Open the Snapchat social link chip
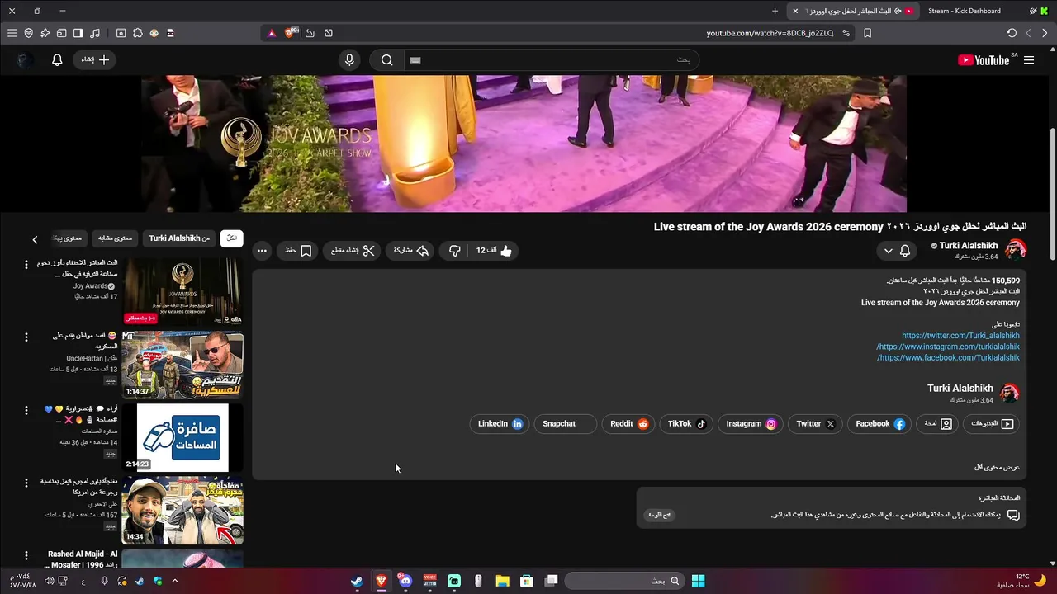 pyautogui.click(x=566, y=424)
